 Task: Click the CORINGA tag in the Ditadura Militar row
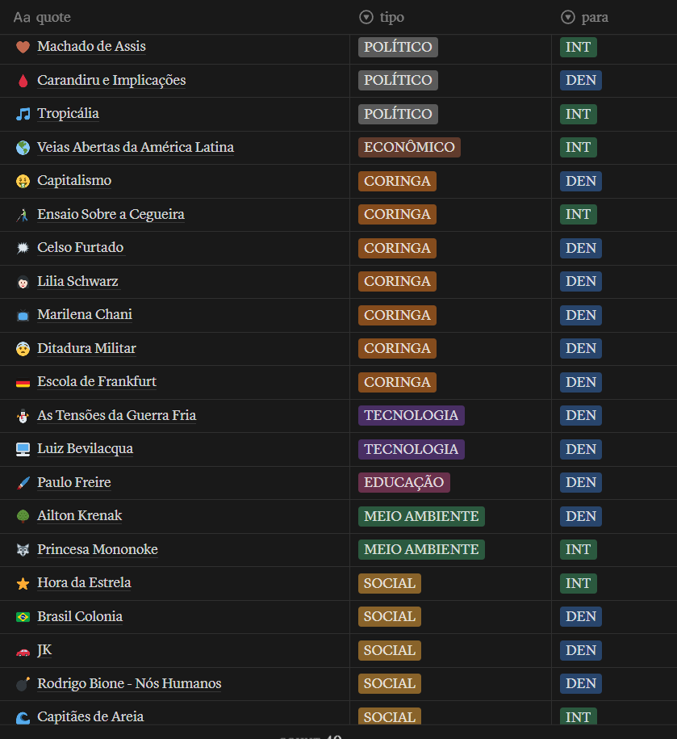point(397,348)
